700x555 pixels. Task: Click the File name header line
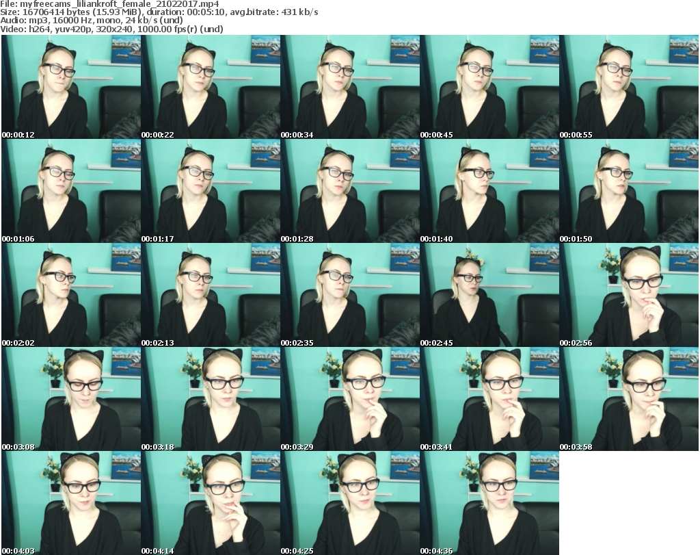[110, 4]
